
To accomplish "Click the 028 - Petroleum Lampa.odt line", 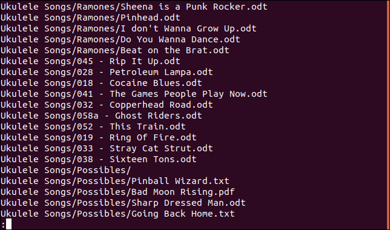I will tap(107, 73).
